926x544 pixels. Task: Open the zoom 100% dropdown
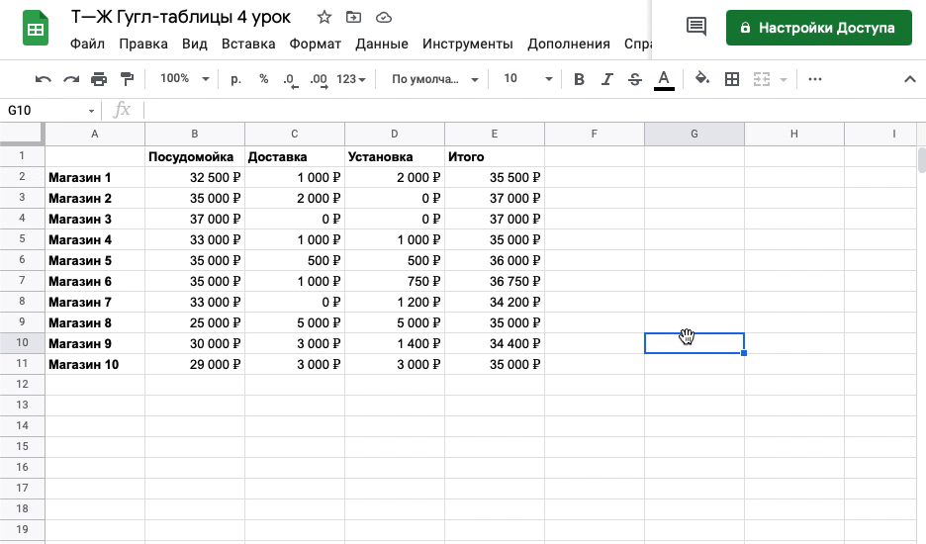coord(184,78)
